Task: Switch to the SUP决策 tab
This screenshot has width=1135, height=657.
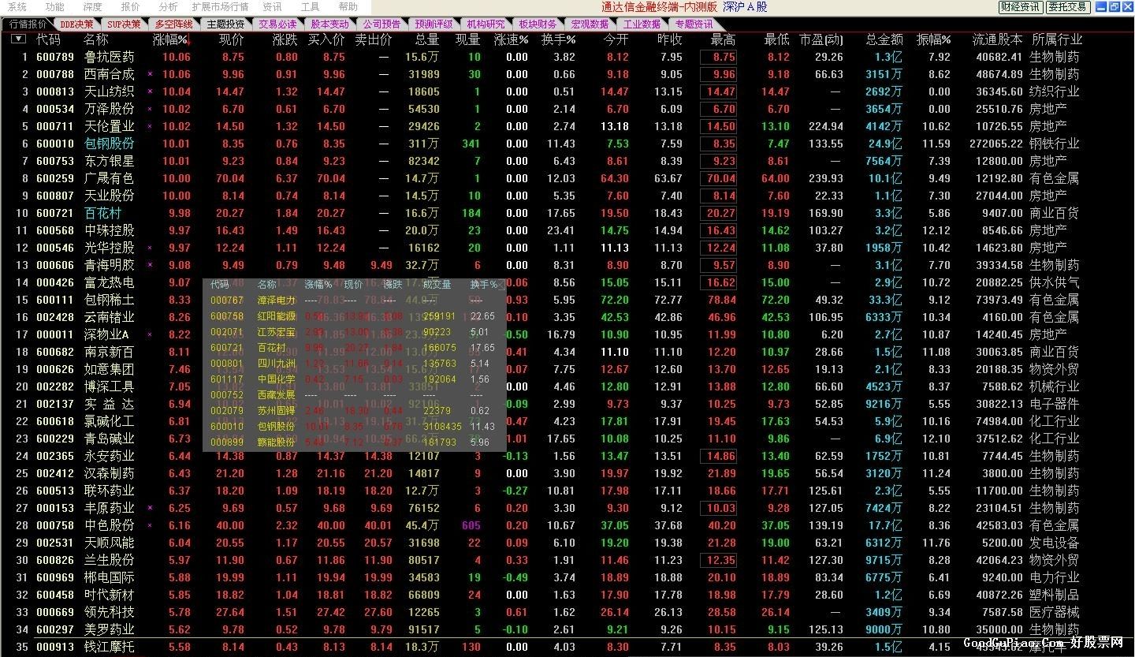Action: (x=124, y=24)
